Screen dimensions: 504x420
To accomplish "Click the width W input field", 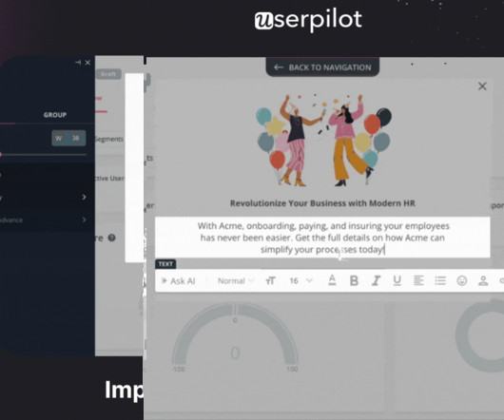I will pos(68,138).
